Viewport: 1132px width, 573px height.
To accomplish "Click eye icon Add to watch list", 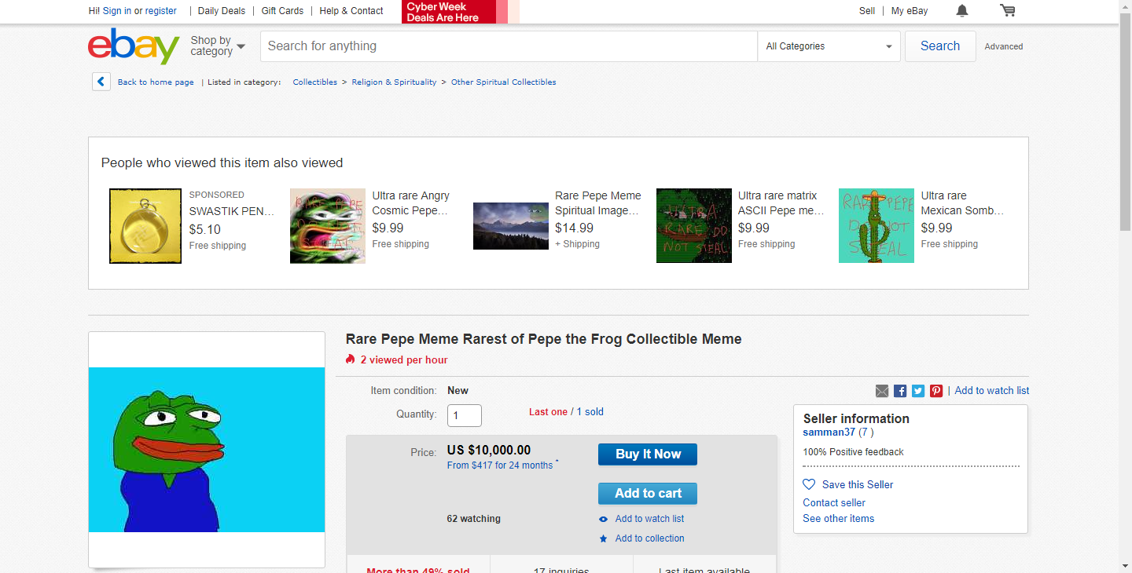I will (604, 519).
